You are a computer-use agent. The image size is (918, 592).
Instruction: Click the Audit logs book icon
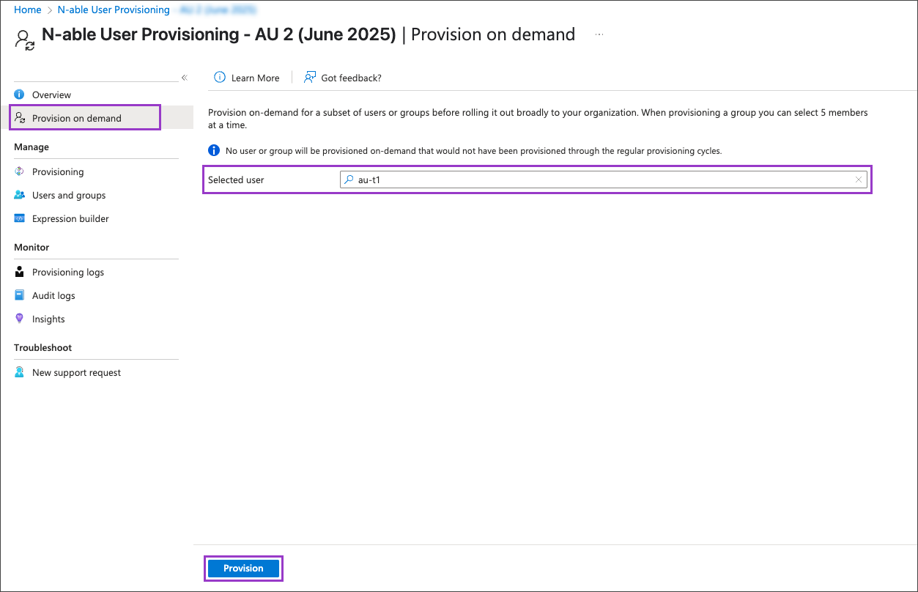click(x=19, y=295)
